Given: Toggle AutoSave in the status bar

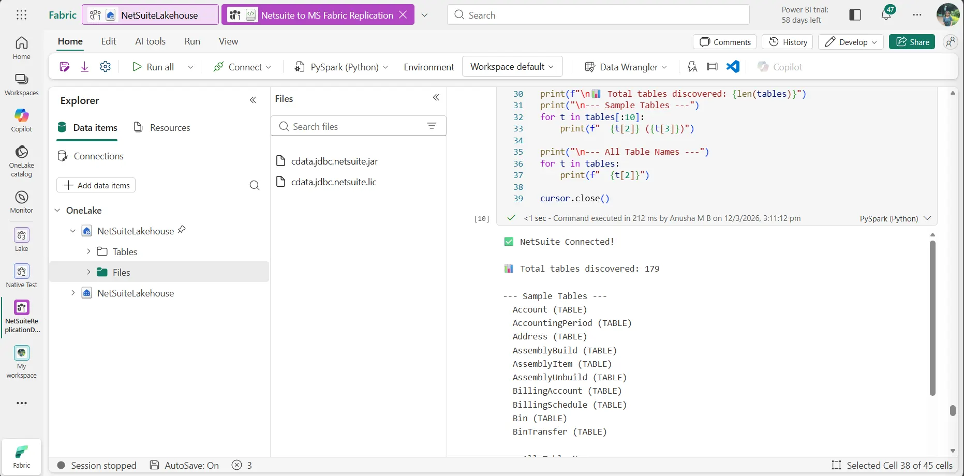Looking at the screenshot, I should coord(184,465).
